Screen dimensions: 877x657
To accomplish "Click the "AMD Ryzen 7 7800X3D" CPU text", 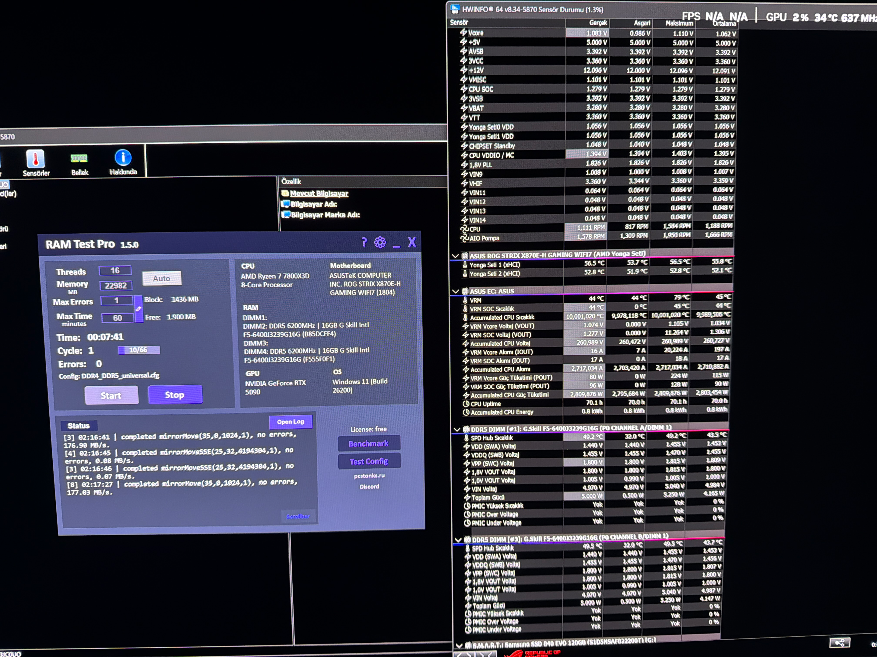I will [275, 276].
